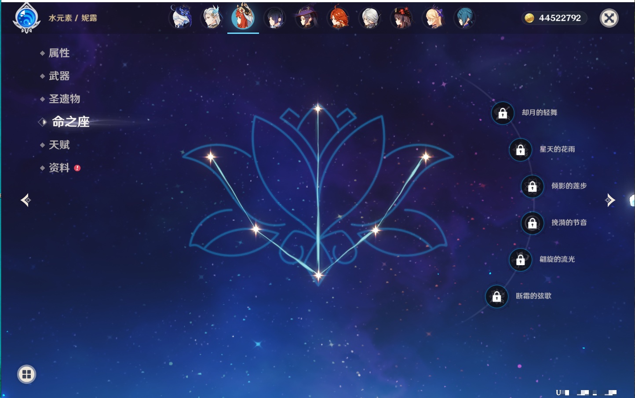This screenshot has width=635, height=398.
Task: Select the avatar with red flowers on hat
Action: [401, 18]
